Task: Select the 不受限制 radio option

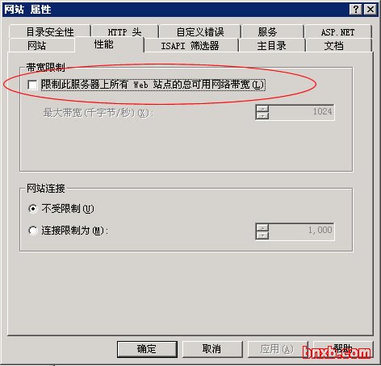Action: click(x=33, y=209)
